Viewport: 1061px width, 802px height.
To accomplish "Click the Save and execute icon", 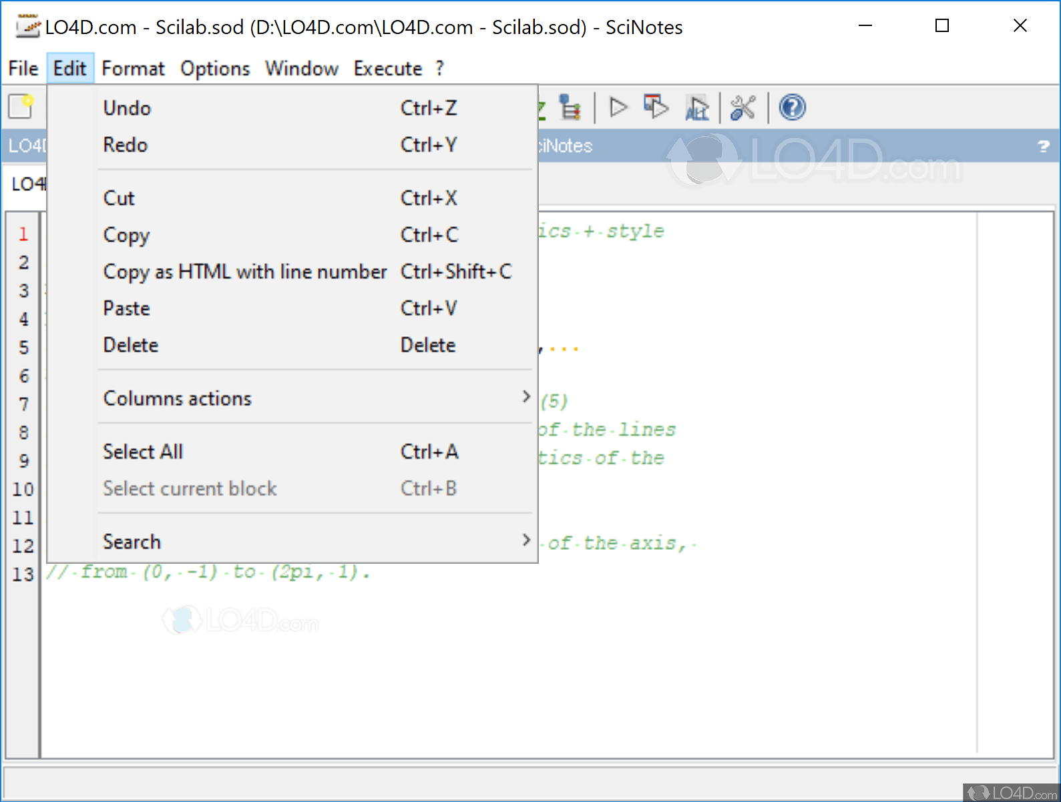I will (x=656, y=107).
